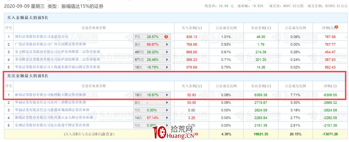The width and height of the screenshot is (349, 142).
Task: Expand details arrow for 广发证券广州天河路 row
Action: click(x=167, y=45)
